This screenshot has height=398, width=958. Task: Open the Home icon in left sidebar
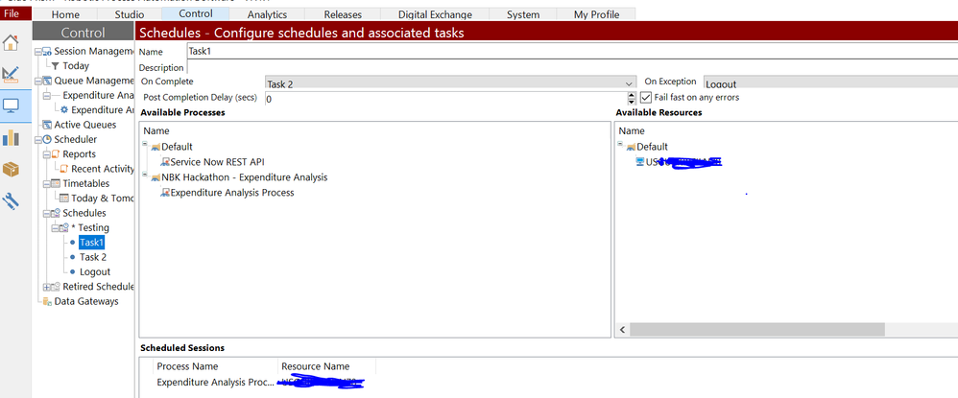coord(11,43)
